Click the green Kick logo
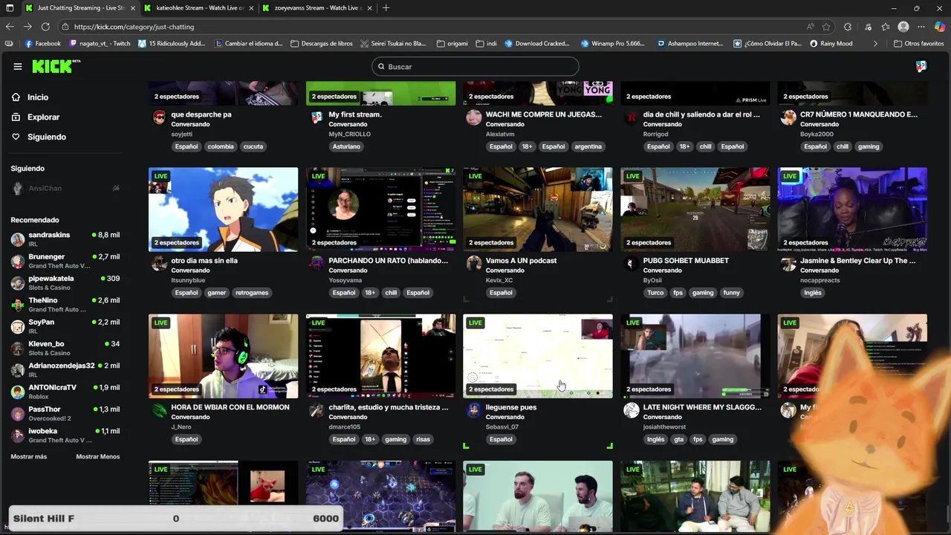The height and width of the screenshot is (535, 951). (56, 66)
